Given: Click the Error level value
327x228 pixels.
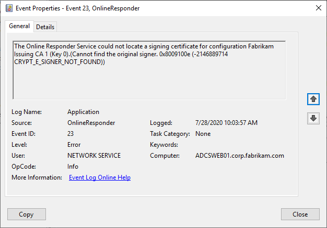Looking at the screenshot, I should 74,145.
